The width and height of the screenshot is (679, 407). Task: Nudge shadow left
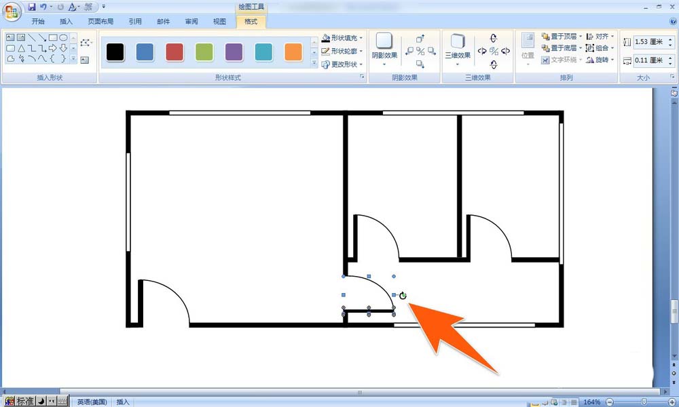pos(409,51)
